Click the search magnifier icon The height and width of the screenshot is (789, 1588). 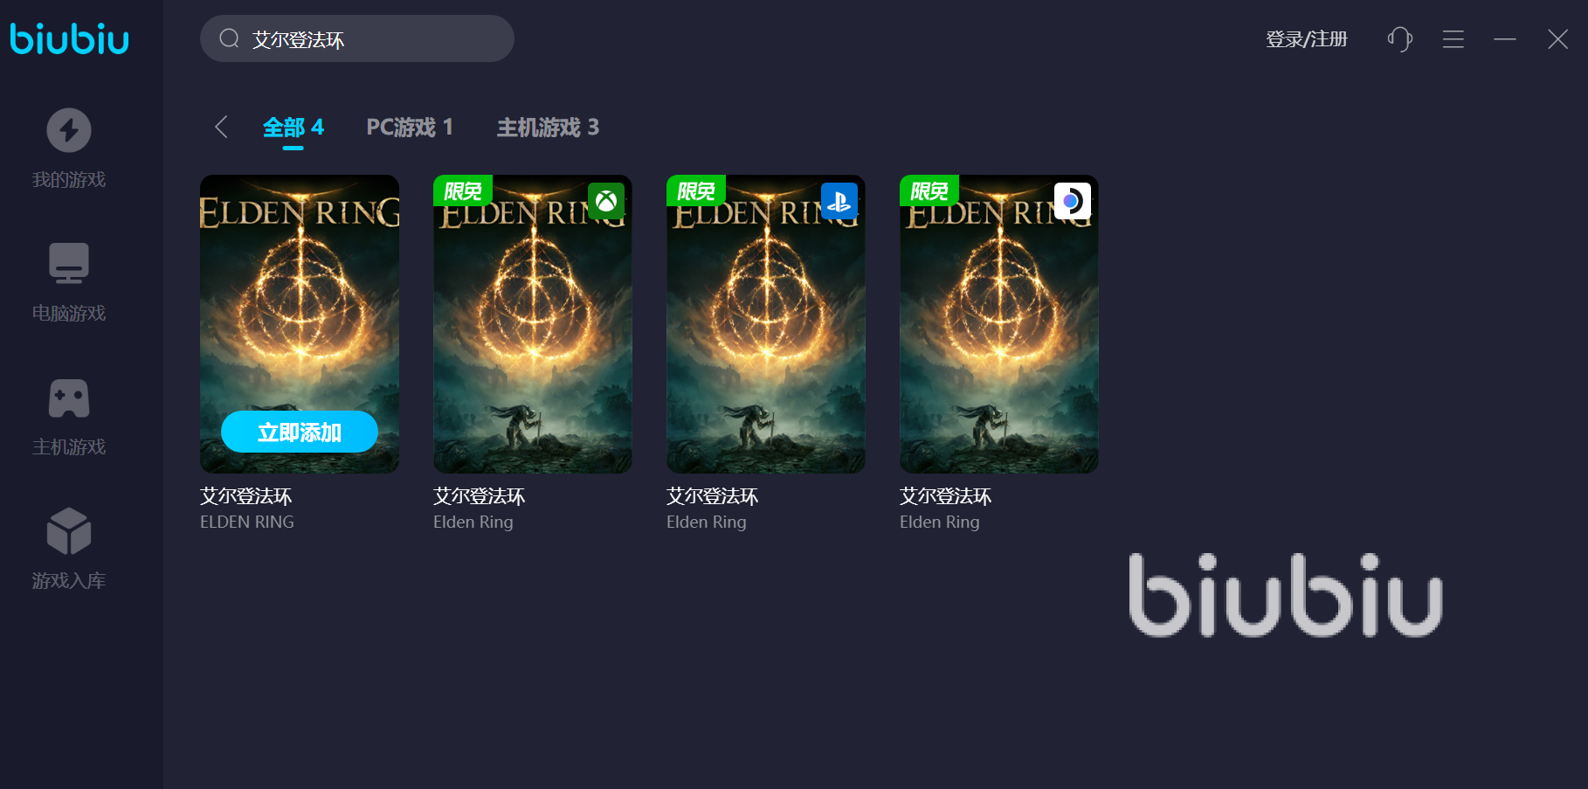click(229, 38)
